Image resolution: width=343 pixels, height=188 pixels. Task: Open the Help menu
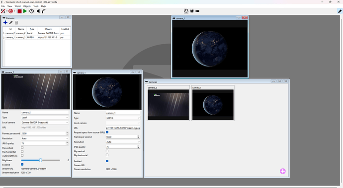(43, 6)
